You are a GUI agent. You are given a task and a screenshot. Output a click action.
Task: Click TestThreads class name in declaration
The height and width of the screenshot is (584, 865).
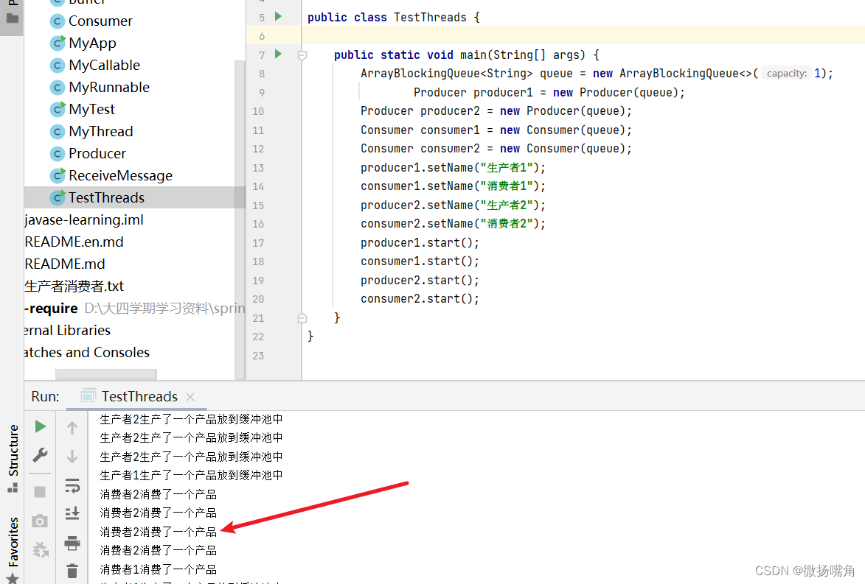(431, 17)
